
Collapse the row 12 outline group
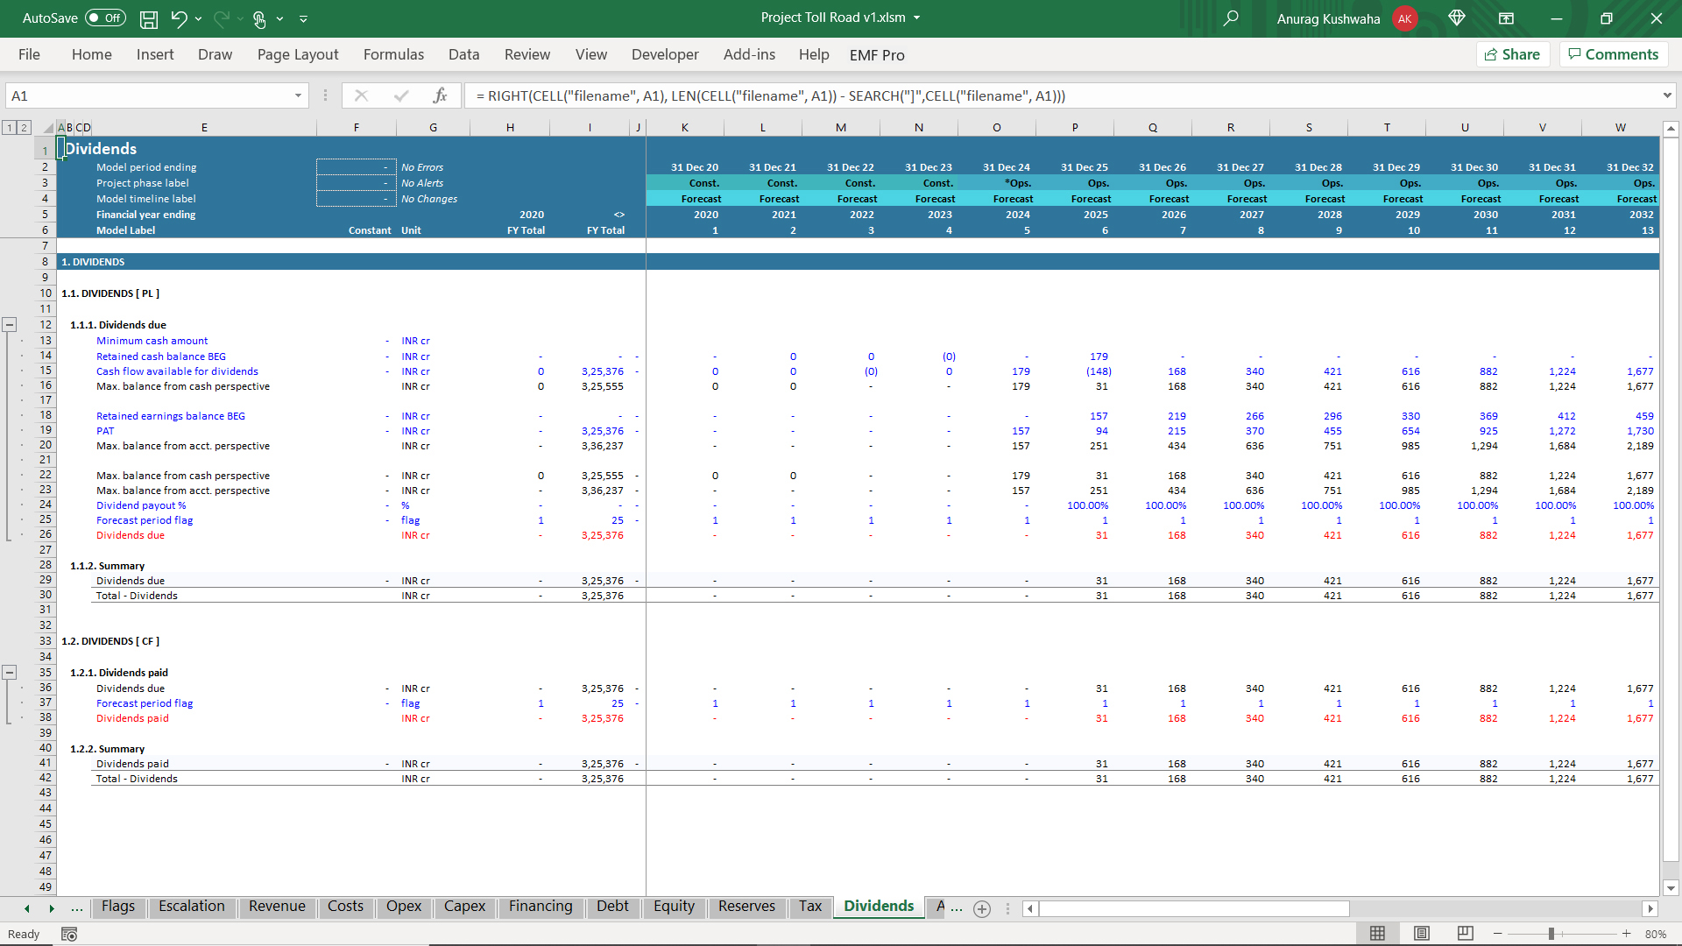click(10, 324)
